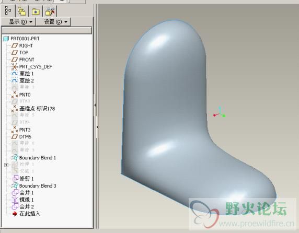299x233 pixels.
Task: Select the first hidden sketch below DTM6
Action: click(x=23, y=143)
